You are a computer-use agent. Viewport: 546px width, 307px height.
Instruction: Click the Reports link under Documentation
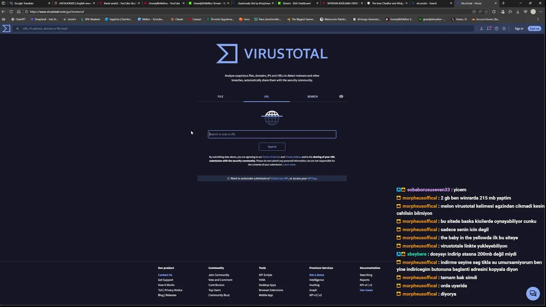coord(365,280)
